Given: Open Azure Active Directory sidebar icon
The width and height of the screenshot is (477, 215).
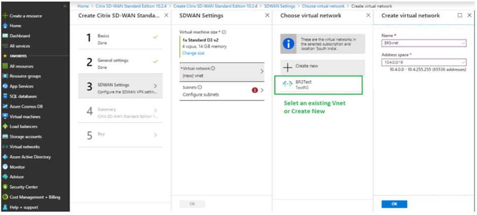Looking at the screenshot, I should (x=5, y=157).
